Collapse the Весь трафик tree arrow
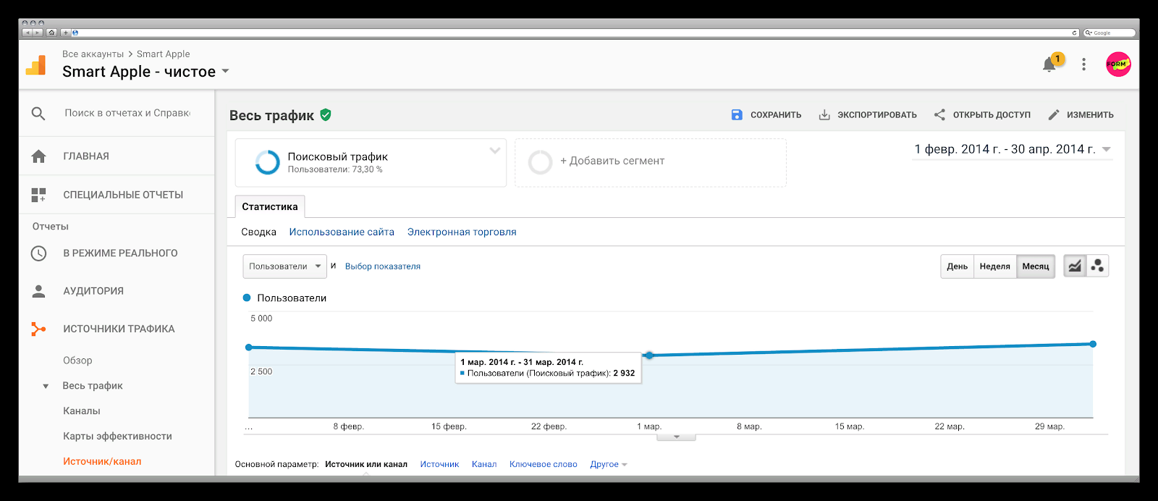1158x501 pixels. (46, 386)
